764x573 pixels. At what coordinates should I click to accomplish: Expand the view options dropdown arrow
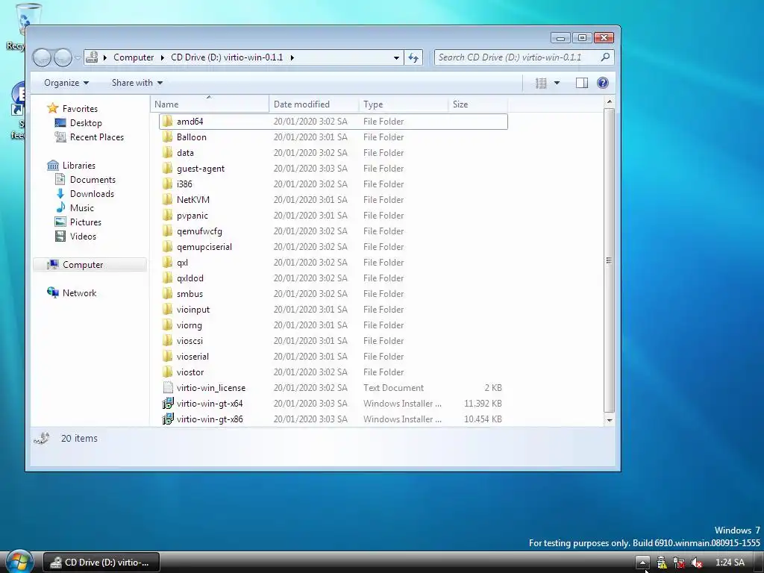(x=557, y=84)
